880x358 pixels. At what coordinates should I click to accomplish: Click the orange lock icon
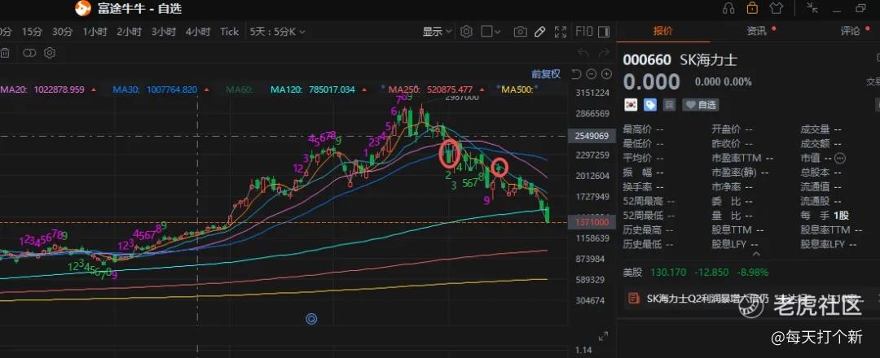coord(752,8)
